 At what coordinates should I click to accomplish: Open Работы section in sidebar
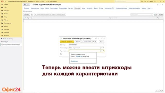pos(6,20)
